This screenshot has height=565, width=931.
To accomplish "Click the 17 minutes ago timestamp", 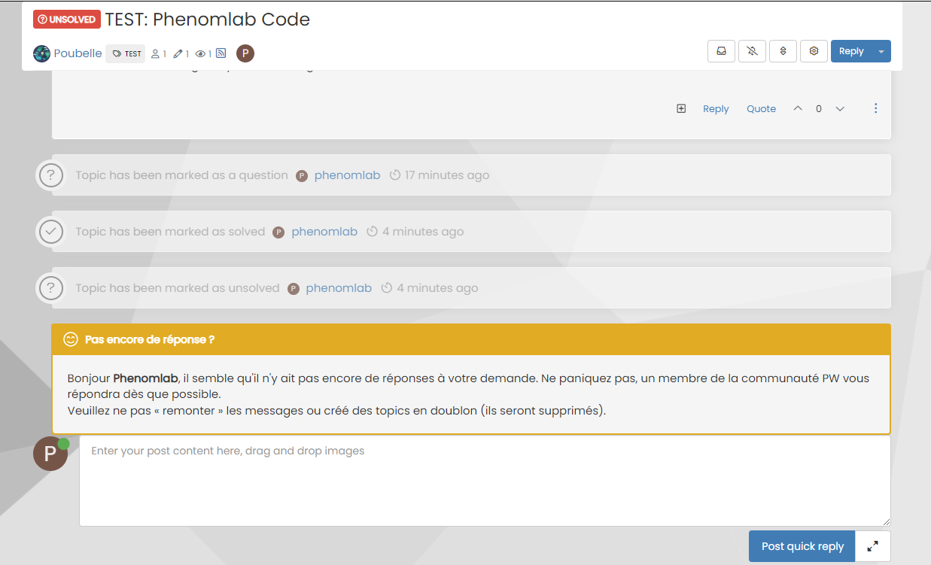I will (446, 175).
